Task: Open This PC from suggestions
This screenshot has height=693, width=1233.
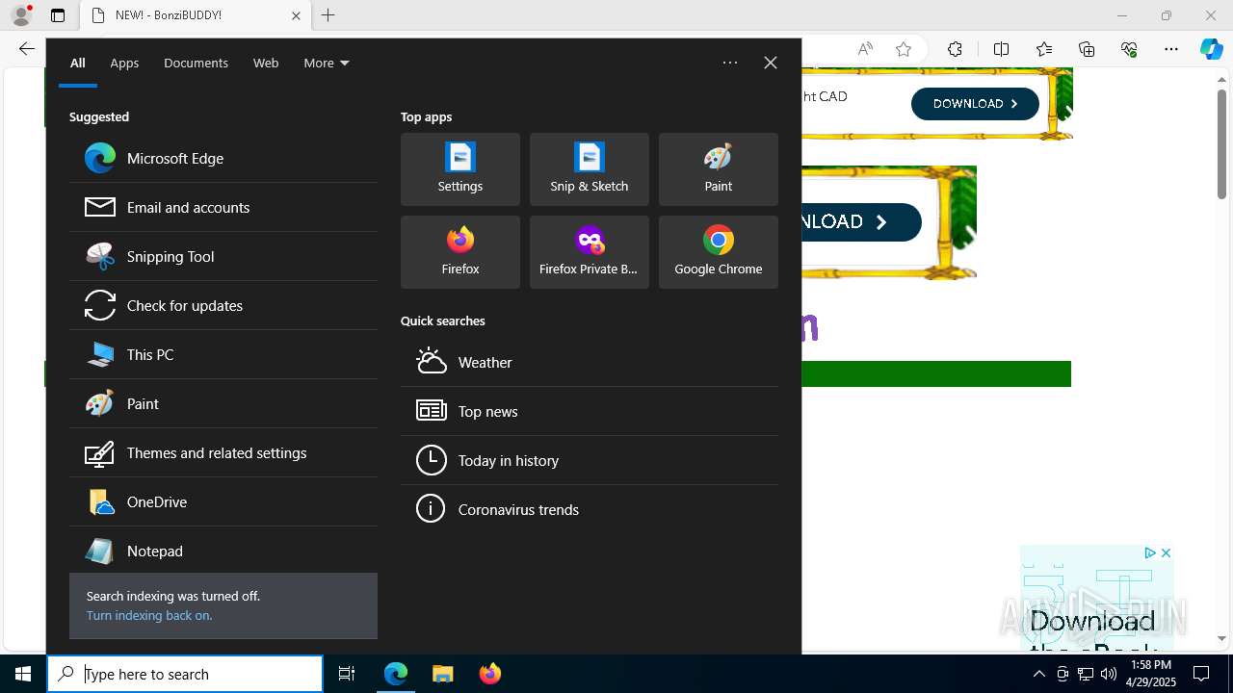Action: click(223, 354)
